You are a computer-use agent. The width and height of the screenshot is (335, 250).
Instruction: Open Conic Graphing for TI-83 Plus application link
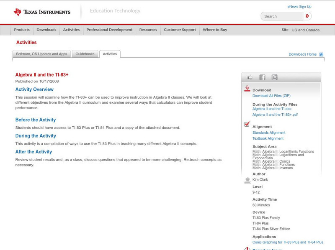(288, 242)
